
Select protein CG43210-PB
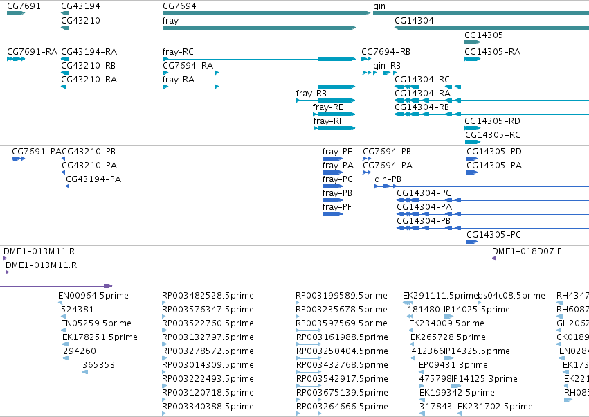coord(89,152)
